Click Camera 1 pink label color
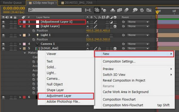The height and width of the screenshot is (112, 179). [x=24, y=44]
